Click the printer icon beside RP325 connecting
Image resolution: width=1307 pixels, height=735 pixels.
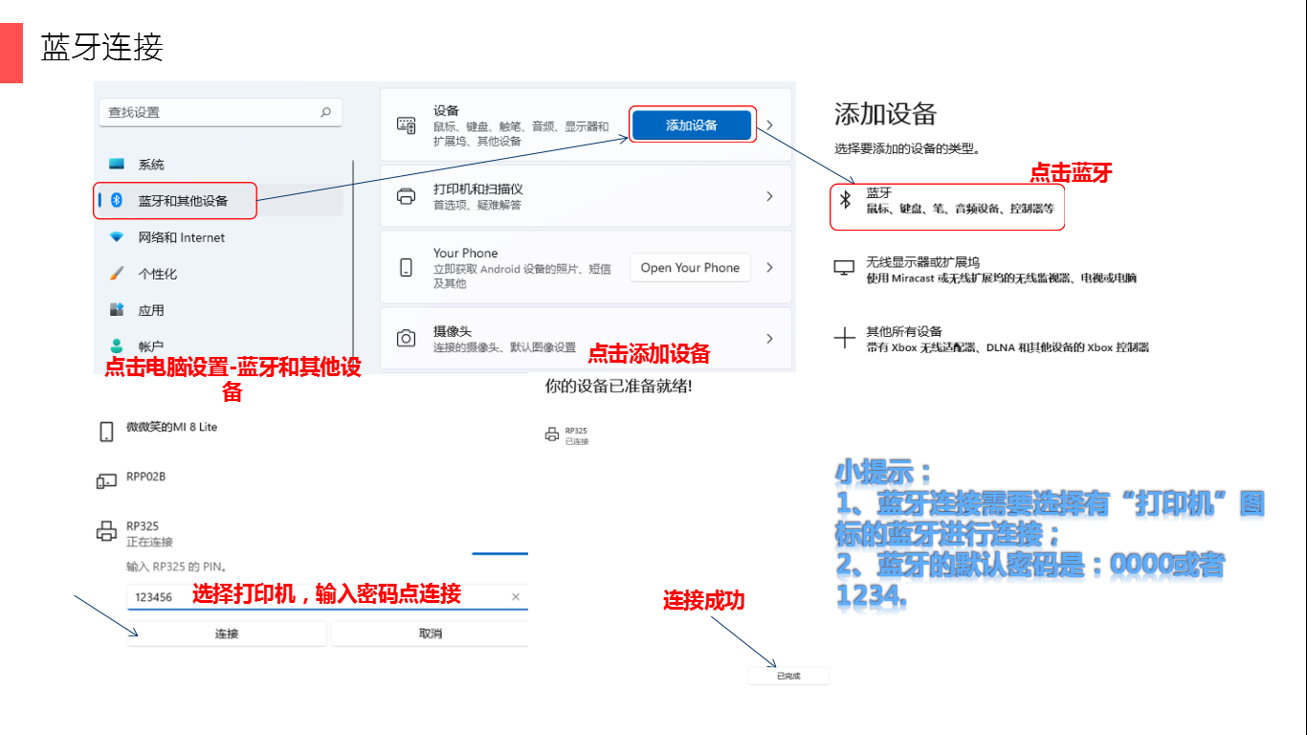point(106,532)
